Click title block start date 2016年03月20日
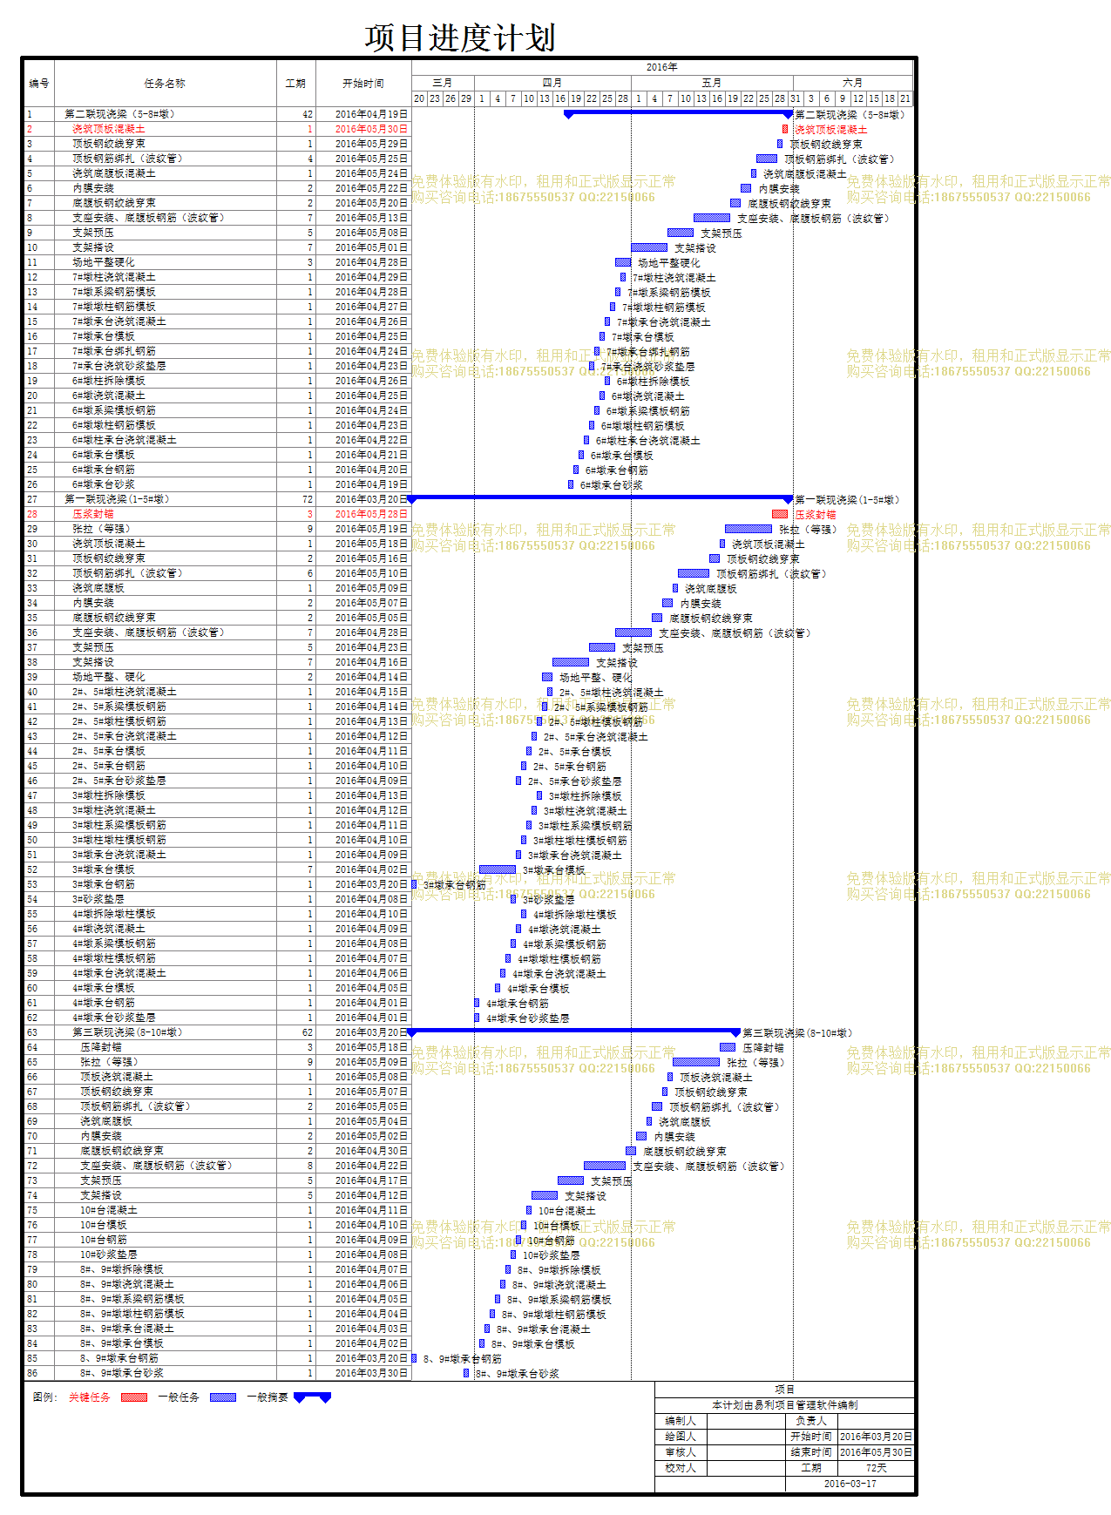This screenshot has height=1515, width=1111. tap(876, 1437)
